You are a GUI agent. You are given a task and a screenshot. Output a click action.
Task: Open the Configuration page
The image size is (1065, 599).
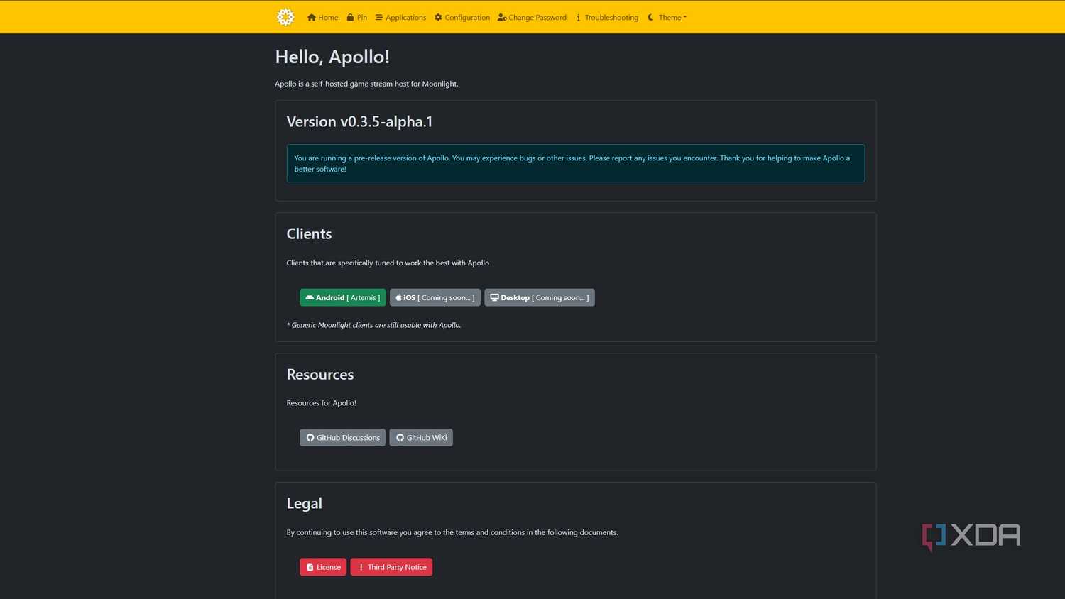pyautogui.click(x=462, y=17)
